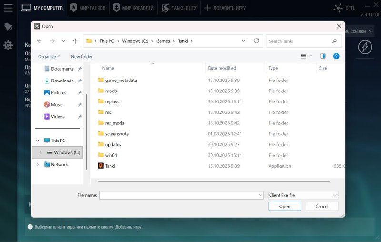Navigate back with the left arrow
This screenshot has height=242, width=381.
pos(40,41)
